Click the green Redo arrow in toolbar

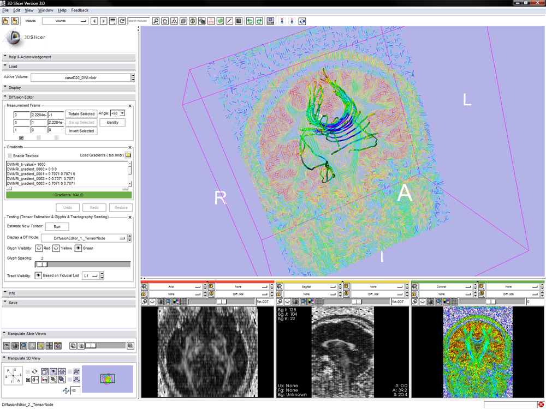pyautogui.click(x=259, y=21)
